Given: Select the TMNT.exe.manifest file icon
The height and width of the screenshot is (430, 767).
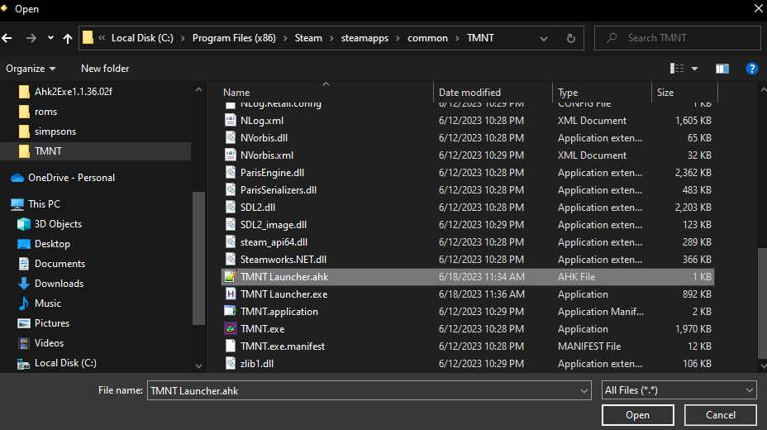Looking at the screenshot, I should coord(231,346).
